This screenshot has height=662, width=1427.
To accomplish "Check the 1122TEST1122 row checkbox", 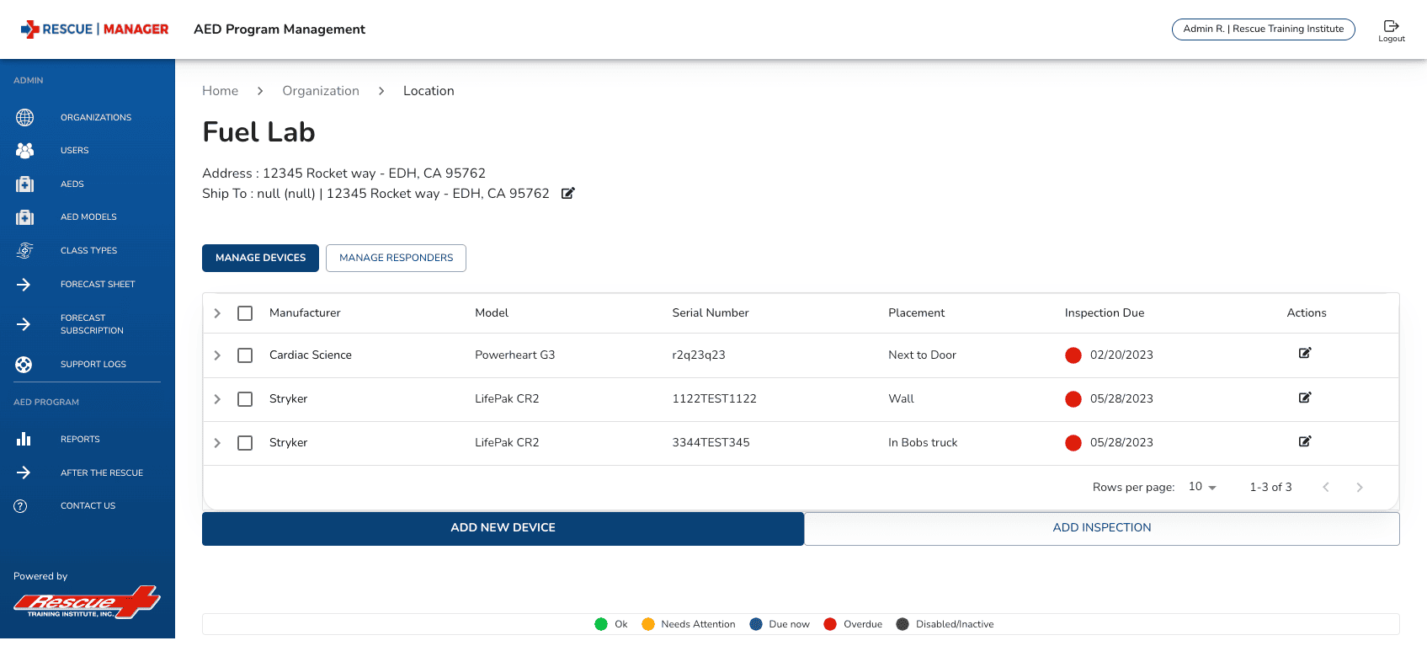I will pos(245,399).
